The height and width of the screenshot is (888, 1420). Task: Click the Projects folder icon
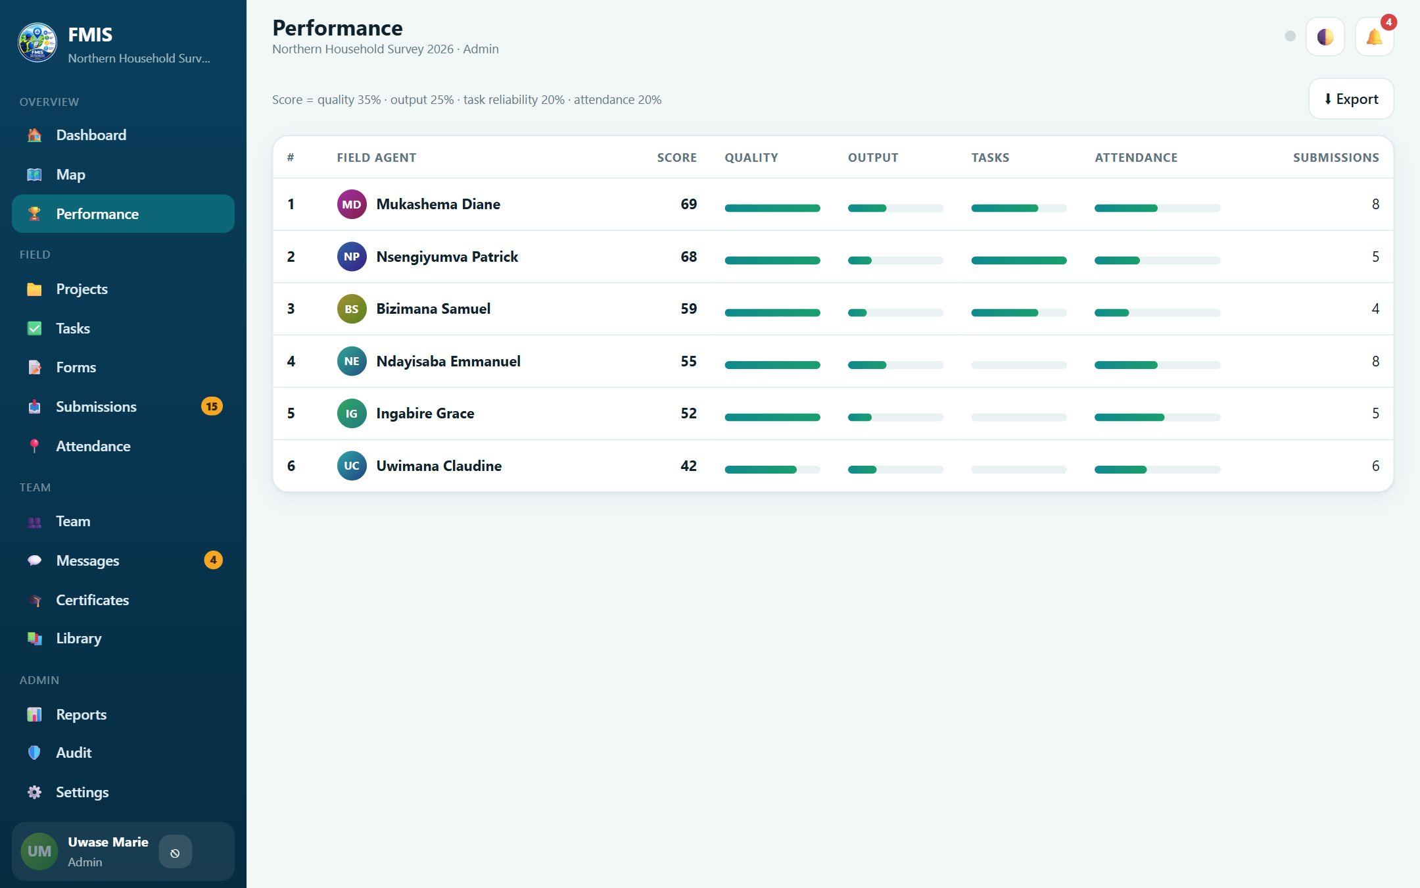(x=34, y=289)
